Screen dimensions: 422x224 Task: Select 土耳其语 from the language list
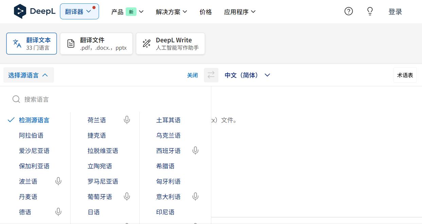(168, 120)
